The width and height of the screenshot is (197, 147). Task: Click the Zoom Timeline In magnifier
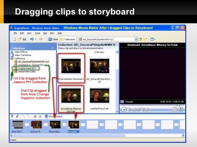point(24,116)
